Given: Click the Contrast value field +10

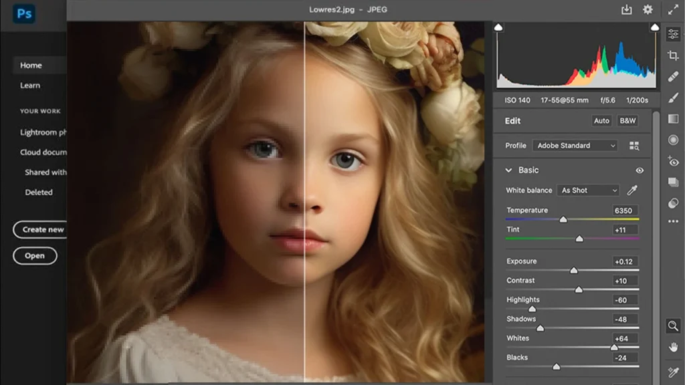Looking at the screenshot, I should point(625,281).
